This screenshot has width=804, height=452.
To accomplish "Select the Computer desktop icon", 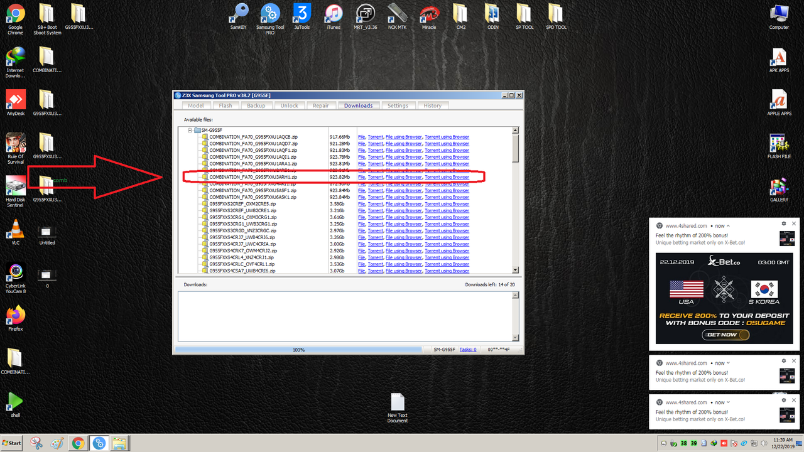I will tap(779, 17).
